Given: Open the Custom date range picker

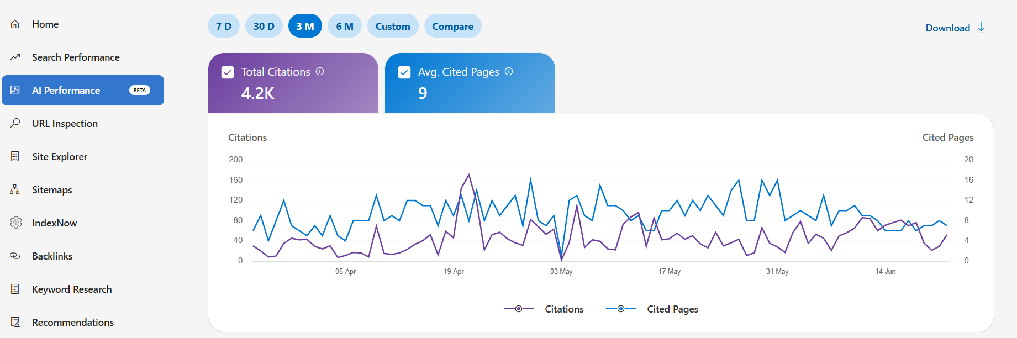Looking at the screenshot, I should [393, 26].
